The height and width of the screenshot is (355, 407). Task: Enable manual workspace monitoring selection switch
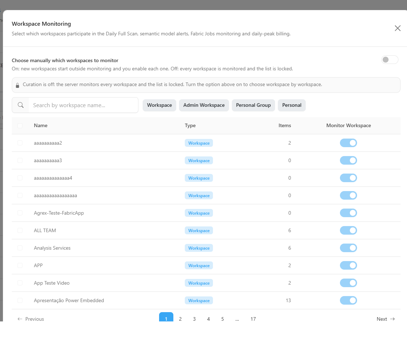coord(390,60)
